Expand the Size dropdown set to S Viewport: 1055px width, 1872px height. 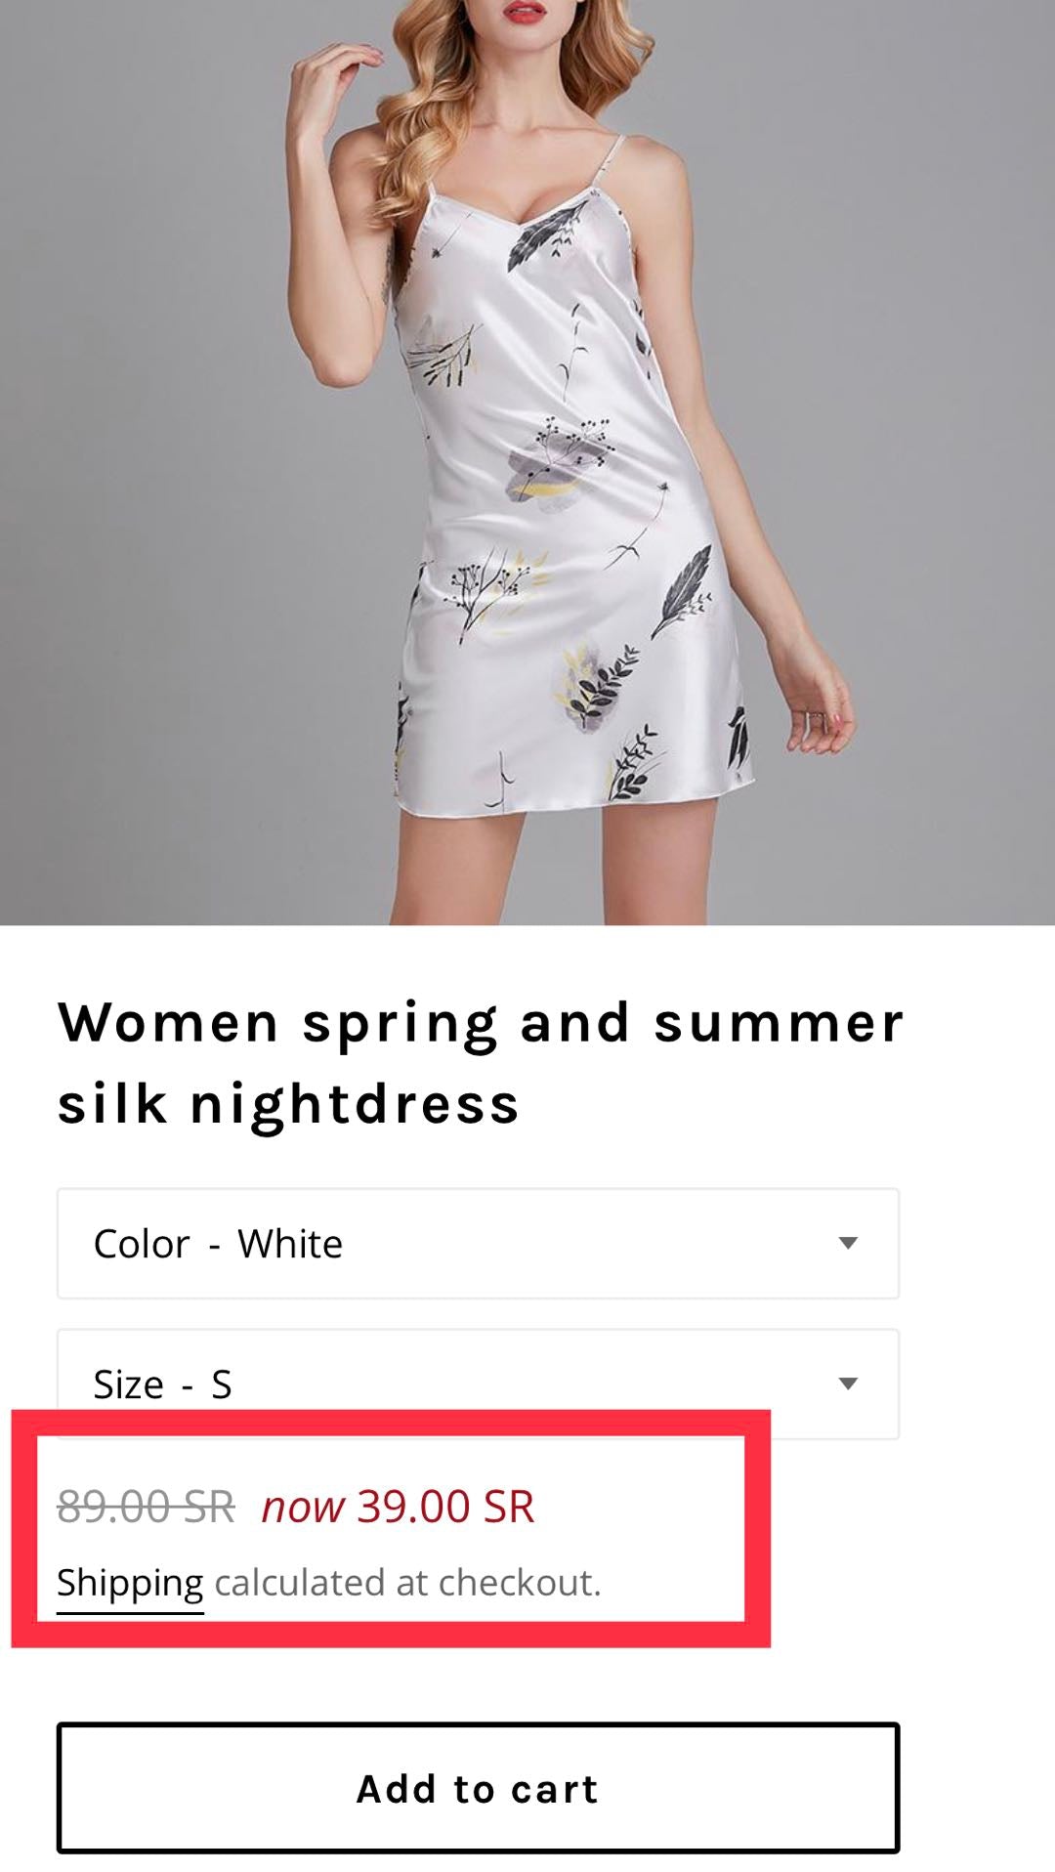click(x=478, y=1383)
